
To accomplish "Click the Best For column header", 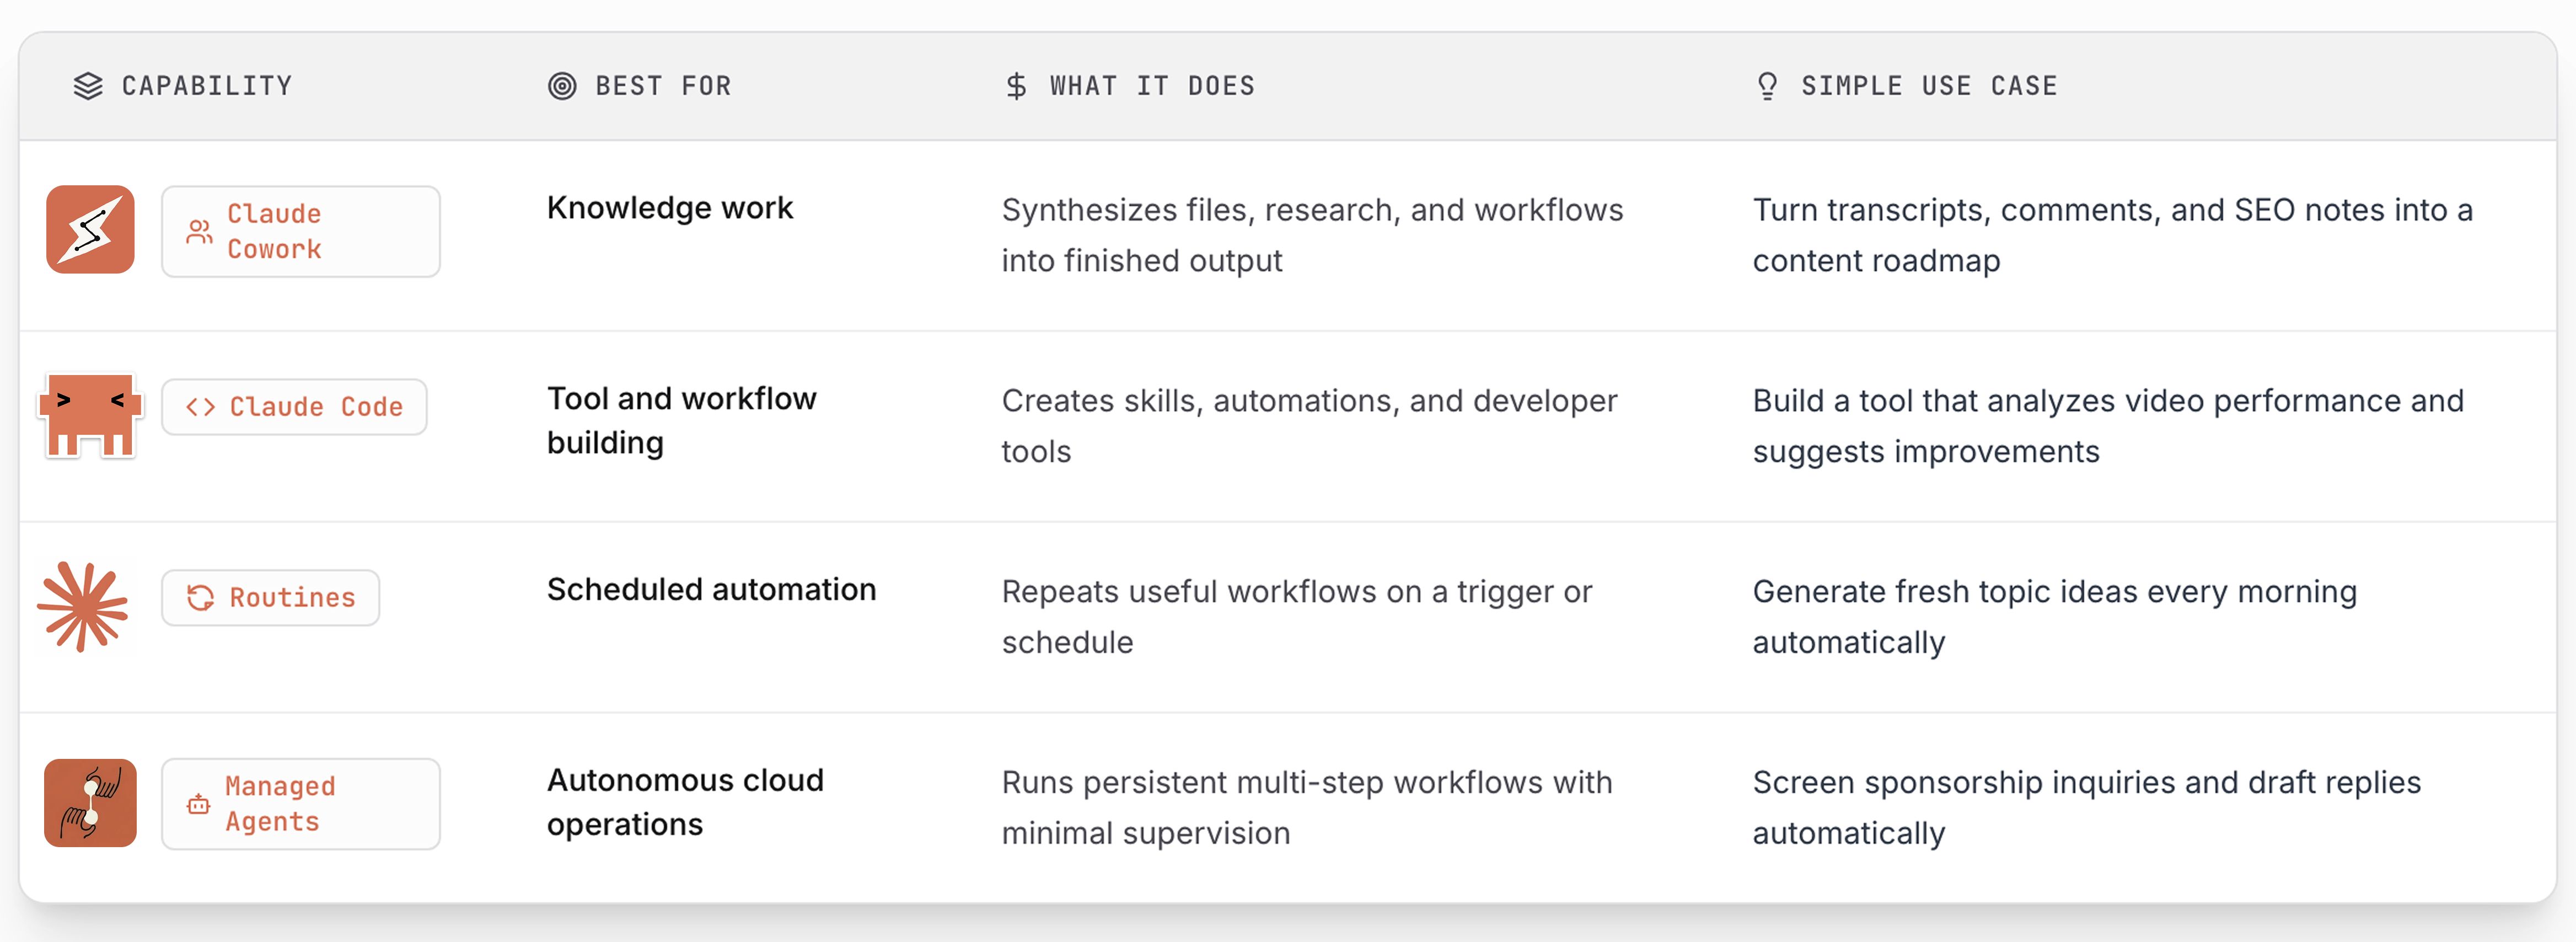I will (663, 86).
